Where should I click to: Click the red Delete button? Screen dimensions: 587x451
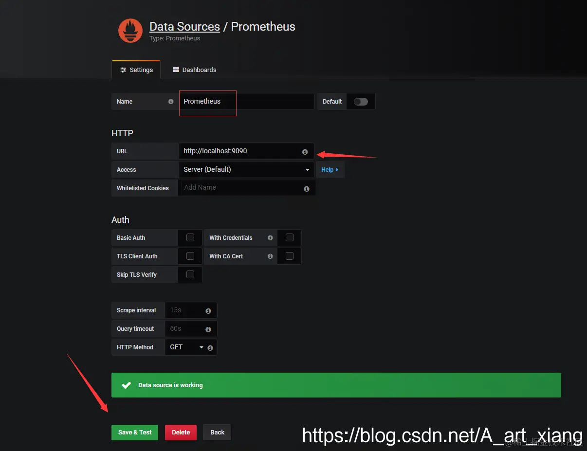(x=181, y=433)
